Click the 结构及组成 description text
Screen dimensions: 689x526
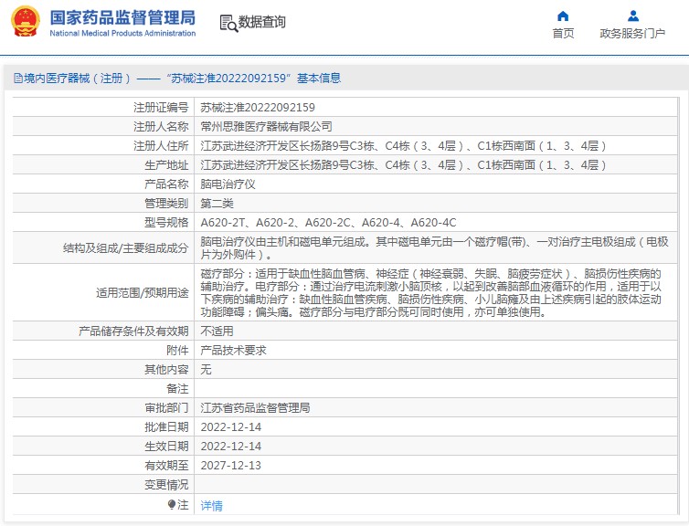[434, 247]
